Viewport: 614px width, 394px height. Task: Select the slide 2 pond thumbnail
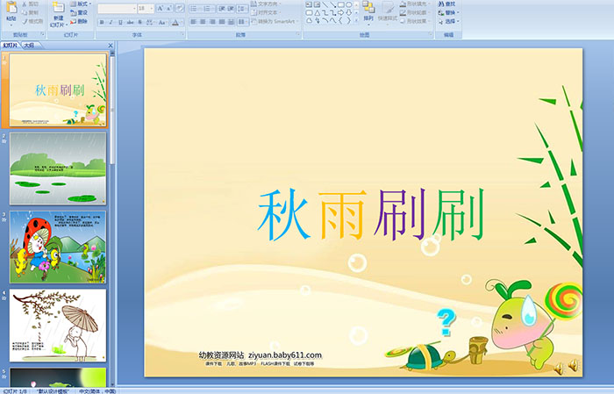[58, 168]
